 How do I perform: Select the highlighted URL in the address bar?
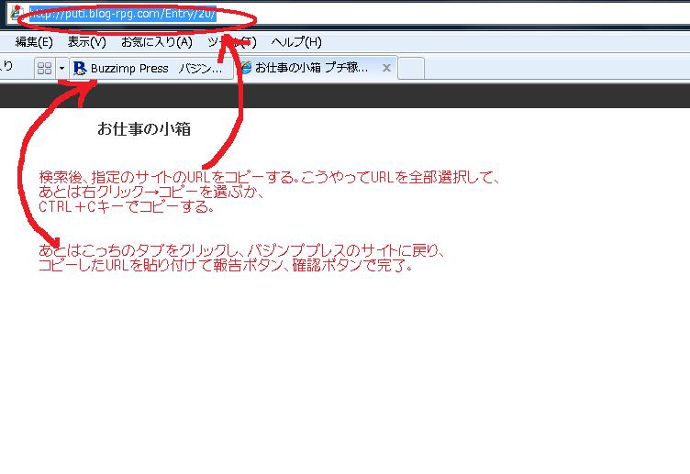coord(122,15)
